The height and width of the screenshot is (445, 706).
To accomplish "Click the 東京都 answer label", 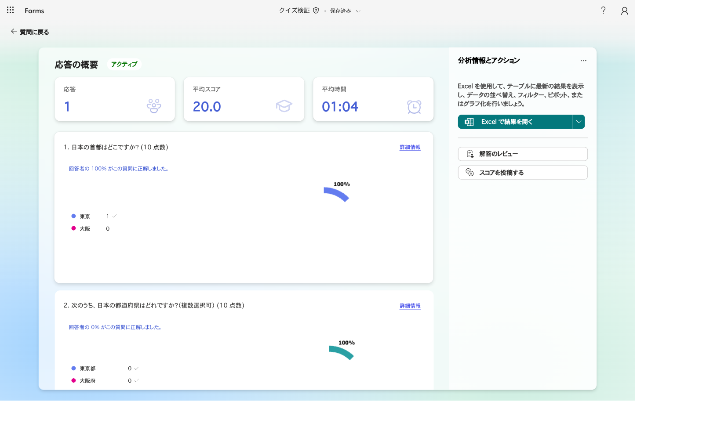I will coord(87,369).
